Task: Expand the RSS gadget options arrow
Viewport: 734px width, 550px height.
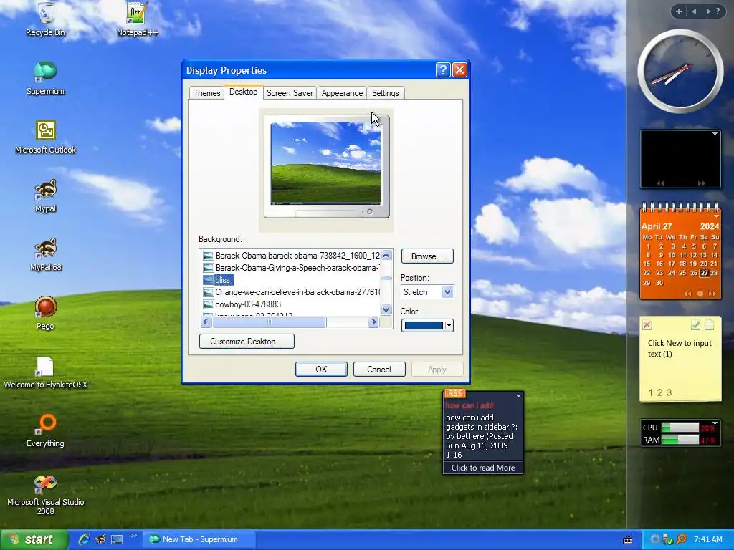Action: click(x=518, y=395)
